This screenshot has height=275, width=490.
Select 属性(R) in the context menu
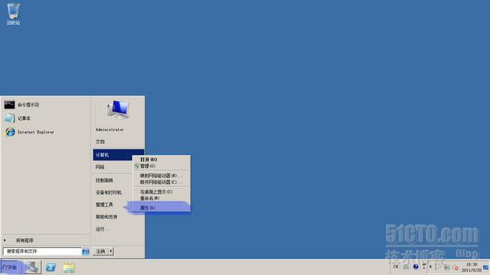coord(161,208)
